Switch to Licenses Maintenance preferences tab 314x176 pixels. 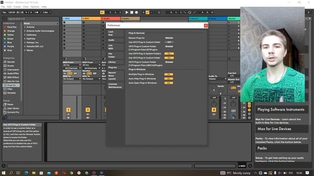point(115,86)
